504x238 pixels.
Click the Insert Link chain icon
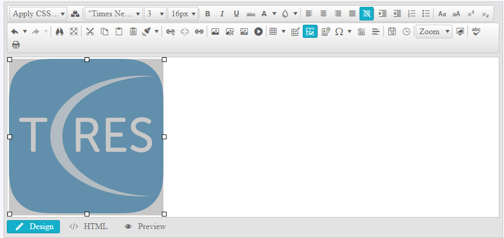tap(199, 32)
